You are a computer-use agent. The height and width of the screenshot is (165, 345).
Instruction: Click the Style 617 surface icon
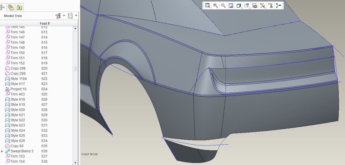[7, 84]
